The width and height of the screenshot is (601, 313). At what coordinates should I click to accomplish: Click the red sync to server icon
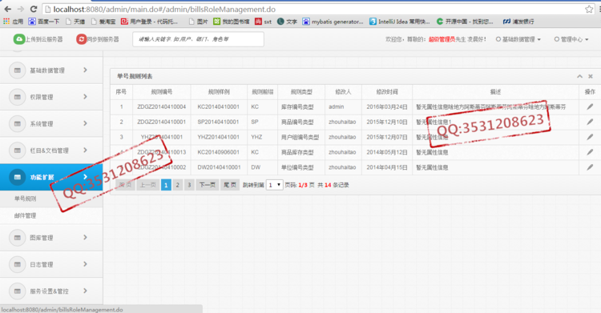tap(81, 39)
